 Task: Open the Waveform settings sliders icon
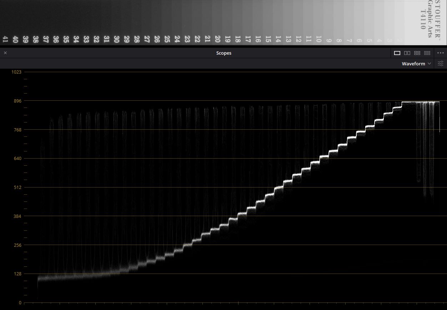(441, 64)
